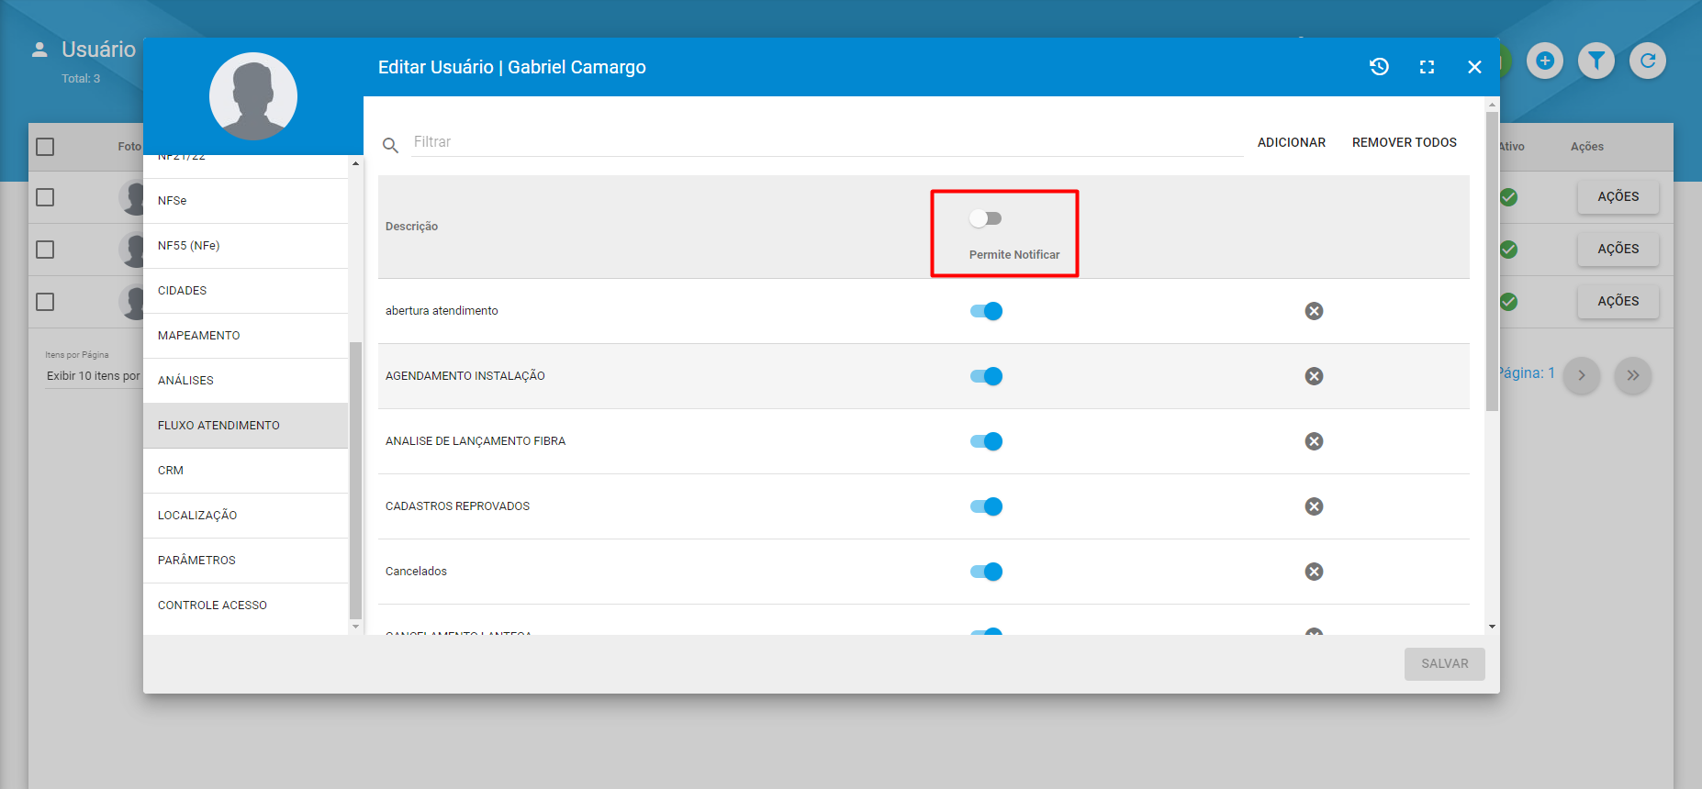Screen dimensions: 1702x789
Task: Open PARÂMETROS sidebar item
Action: [245, 561]
